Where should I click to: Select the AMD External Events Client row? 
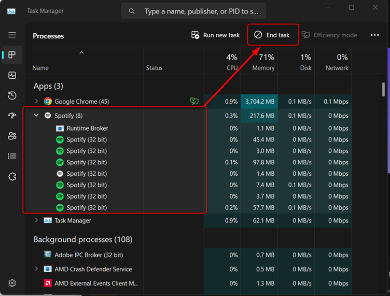(x=188, y=284)
